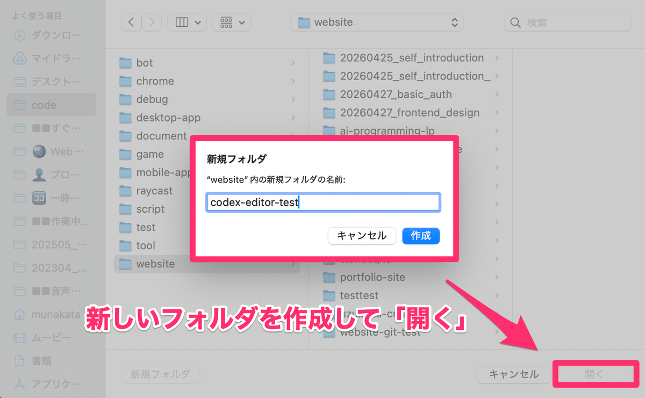Expand the 20260427_basic_auth chevron

click(x=497, y=95)
